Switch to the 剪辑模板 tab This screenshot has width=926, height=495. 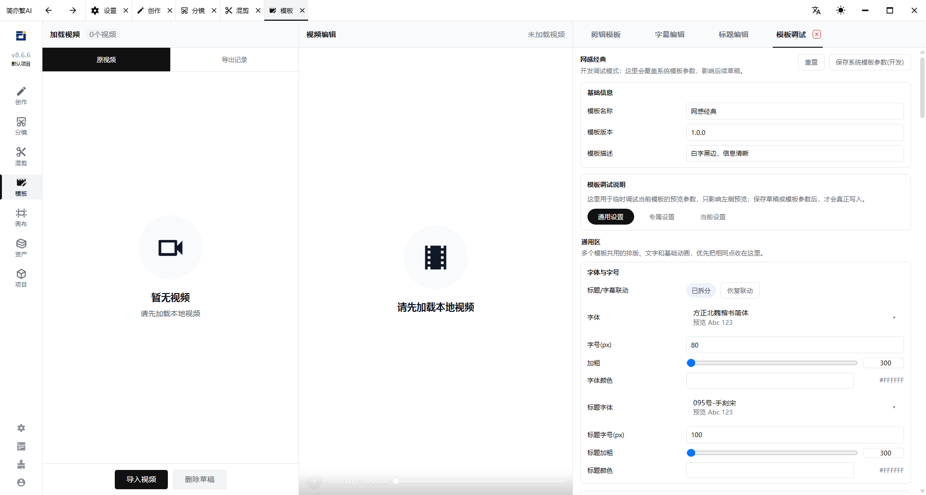point(606,34)
